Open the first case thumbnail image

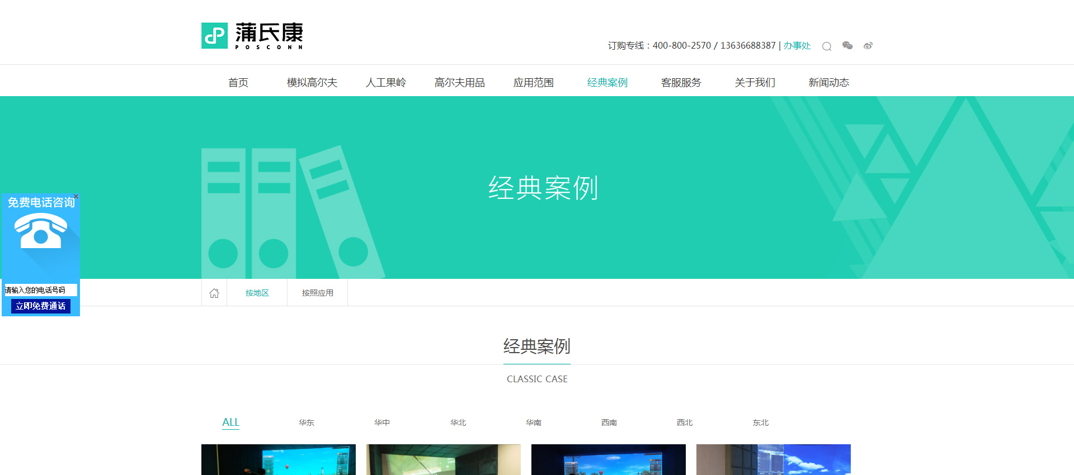tap(279, 459)
